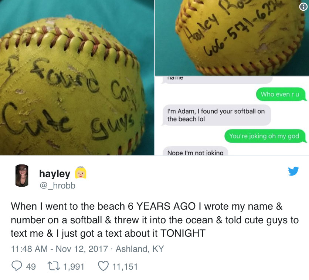Image resolution: width=309 pixels, height=280 pixels.
Task: Click hayley's profile avatar photo
Action: click(22, 176)
